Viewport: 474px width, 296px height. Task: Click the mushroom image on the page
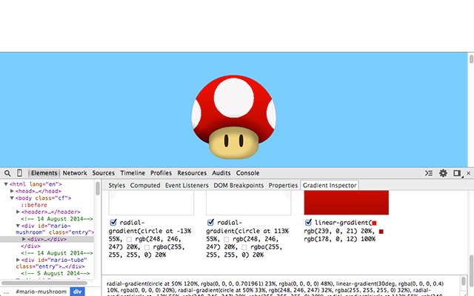[x=234, y=117]
